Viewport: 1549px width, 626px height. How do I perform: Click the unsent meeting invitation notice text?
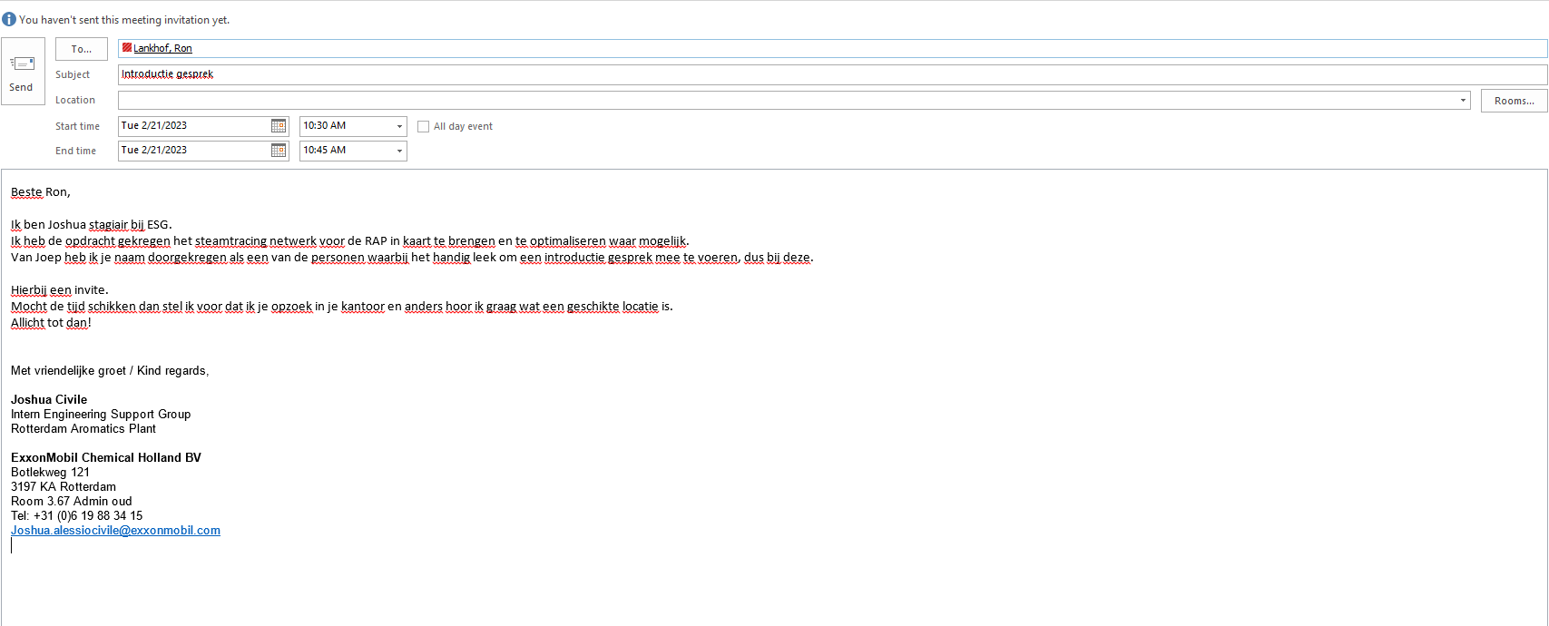pyautogui.click(x=124, y=20)
